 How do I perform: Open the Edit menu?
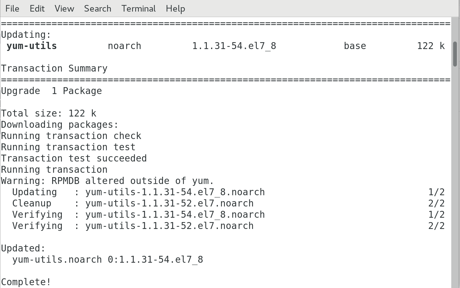(37, 8)
